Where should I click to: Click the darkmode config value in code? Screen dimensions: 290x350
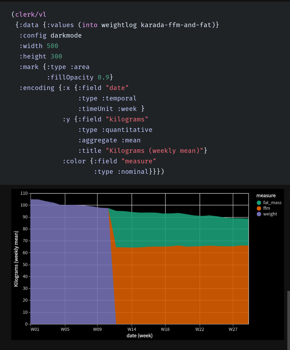66,35
